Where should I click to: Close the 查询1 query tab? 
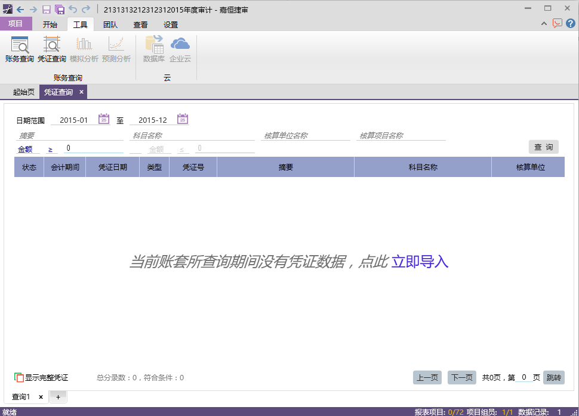click(x=41, y=397)
